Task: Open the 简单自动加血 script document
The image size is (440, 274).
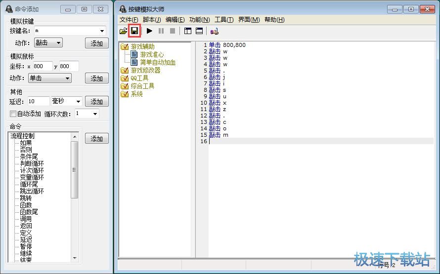Action: (x=158, y=62)
